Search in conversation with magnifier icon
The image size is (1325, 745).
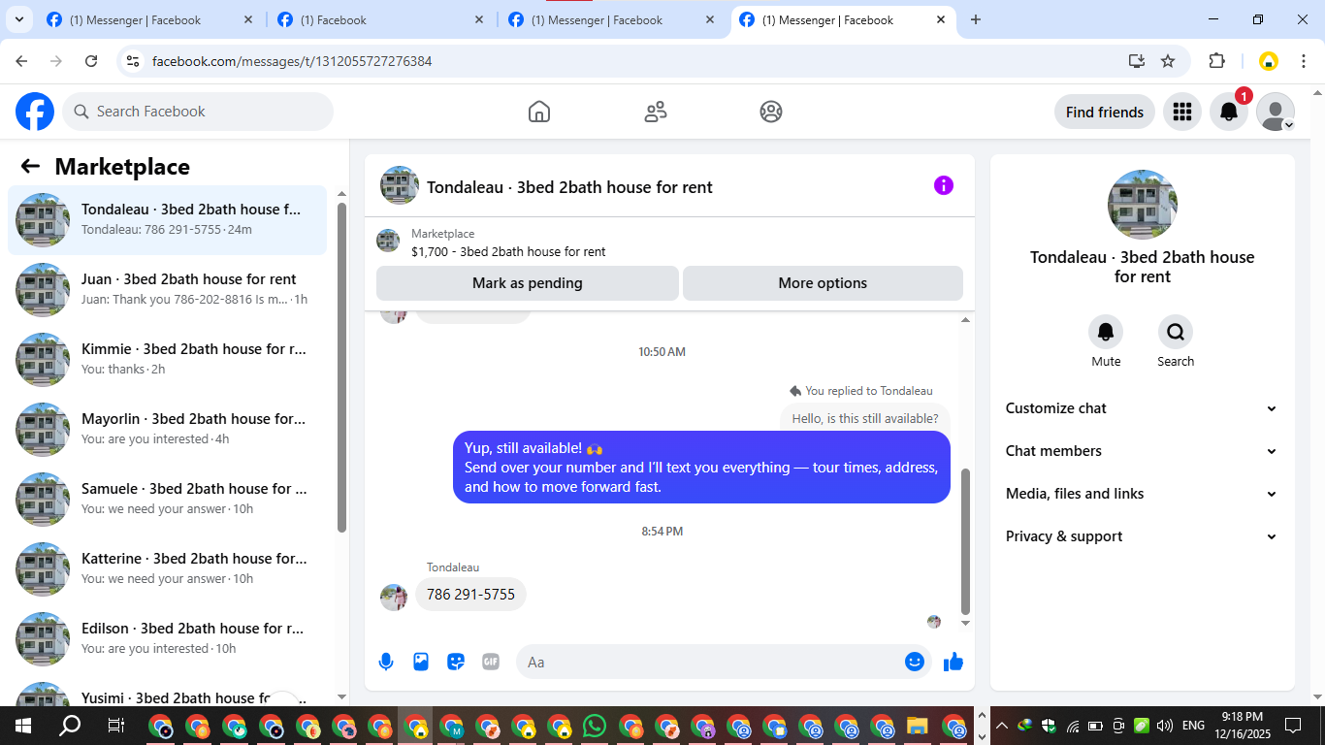[x=1176, y=332]
